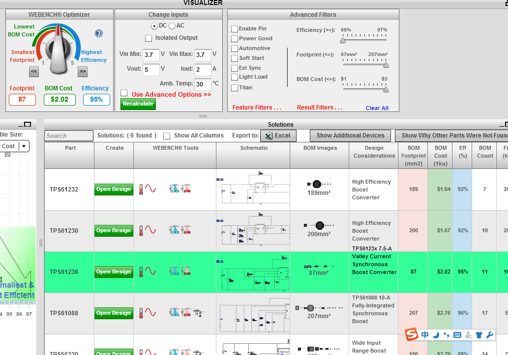This screenshot has height=355, width=508.
Task: Click the schematic editor icon for TPS61088
Action: click(x=198, y=313)
